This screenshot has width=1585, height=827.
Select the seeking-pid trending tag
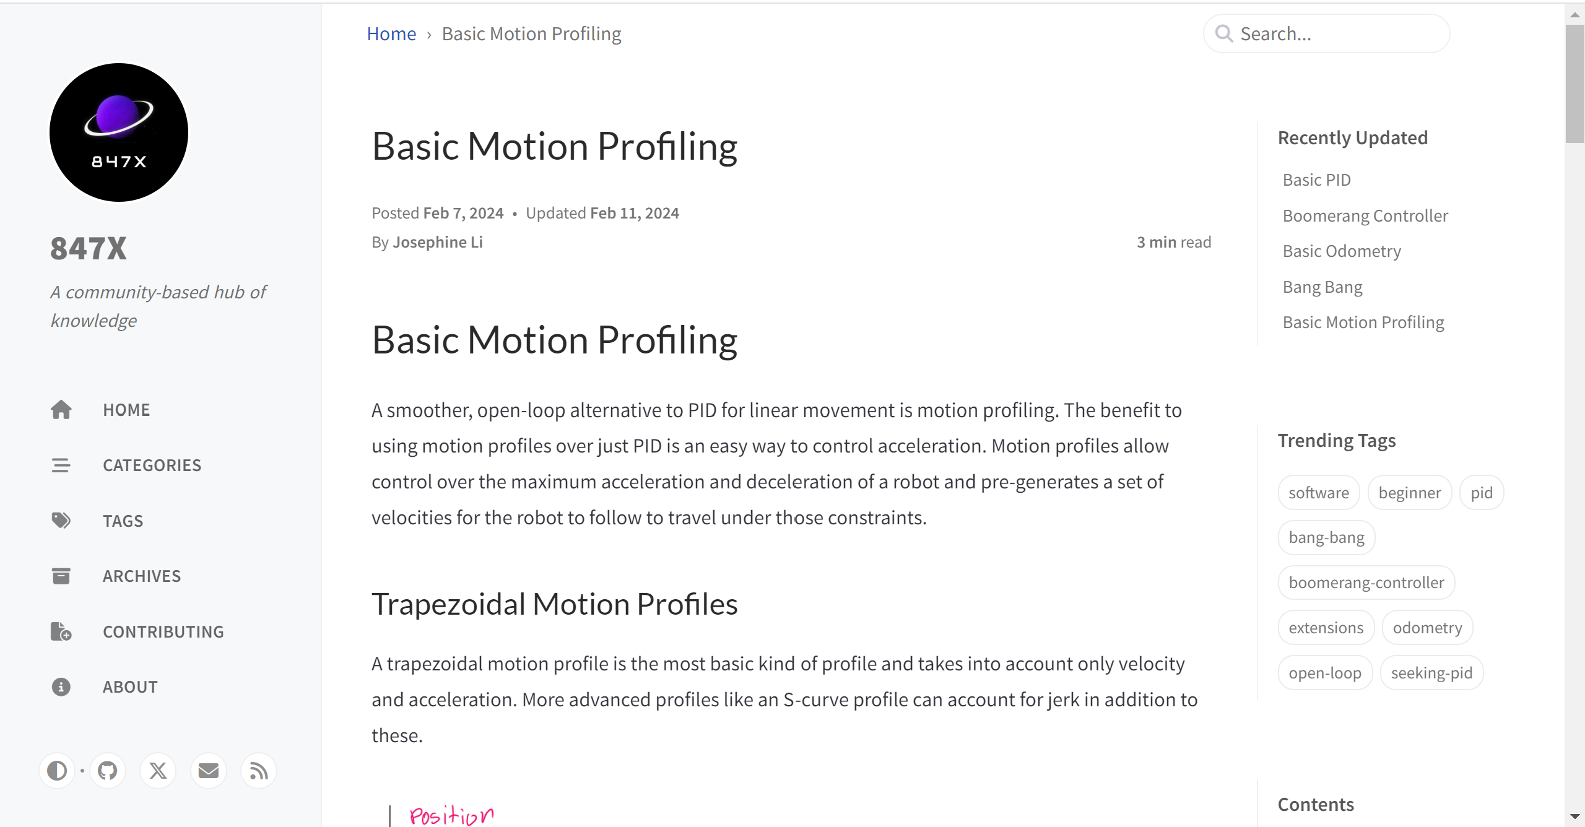pos(1431,673)
